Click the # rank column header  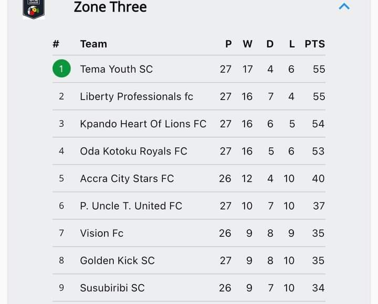(56, 44)
